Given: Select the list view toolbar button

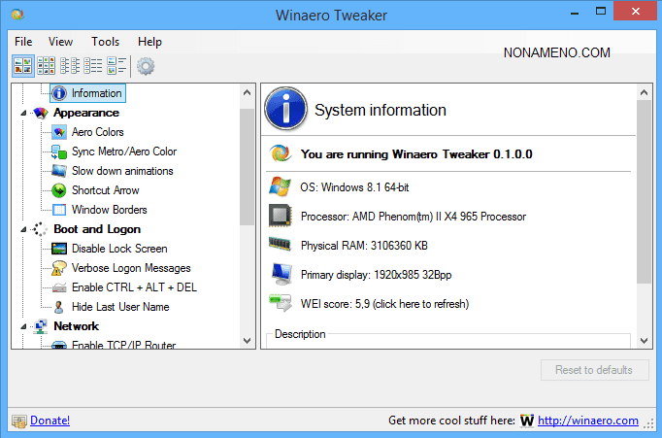Looking at the screenshot, I should point(70,66).
